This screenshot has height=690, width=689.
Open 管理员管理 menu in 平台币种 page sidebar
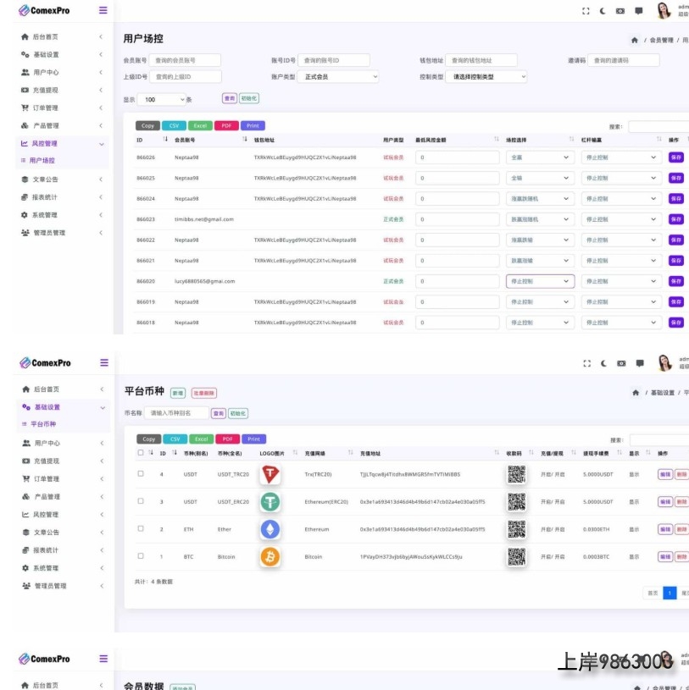tap(64, 586)
